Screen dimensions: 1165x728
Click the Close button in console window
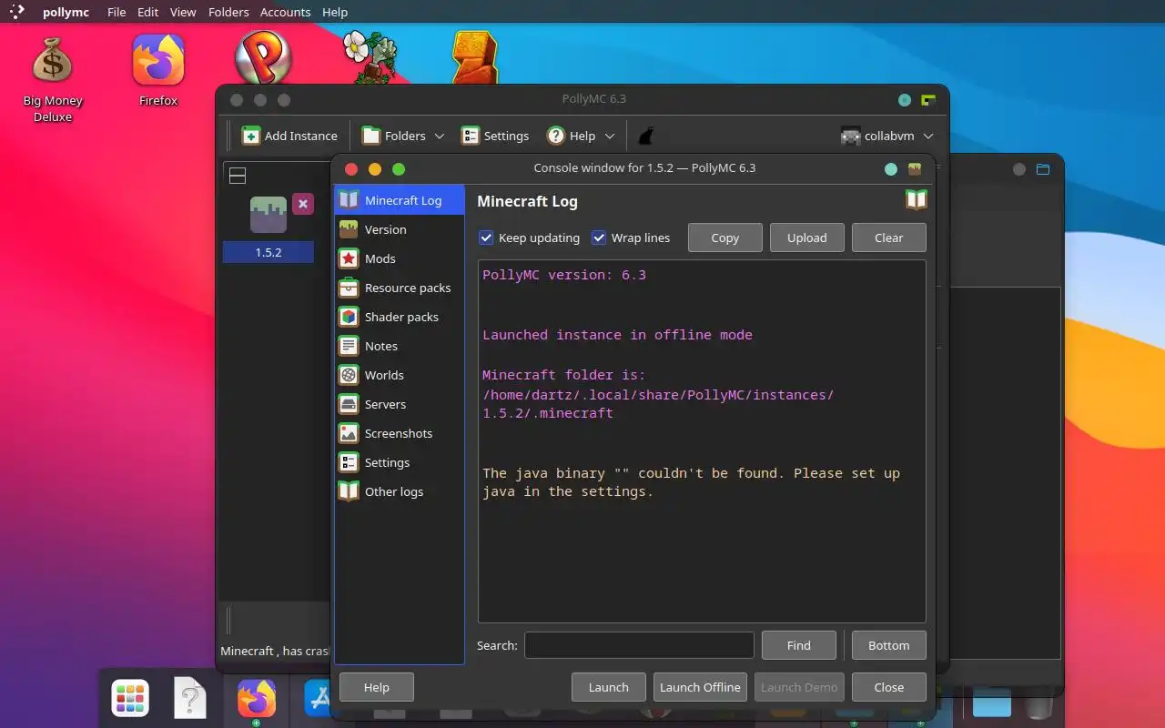pos(889,687)
